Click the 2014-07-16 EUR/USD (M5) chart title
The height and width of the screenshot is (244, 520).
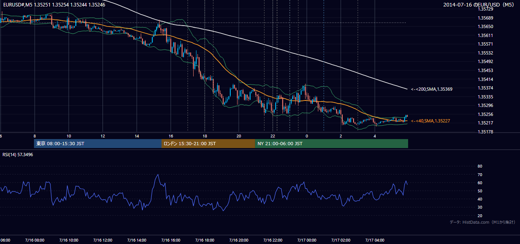coord(479,5)
